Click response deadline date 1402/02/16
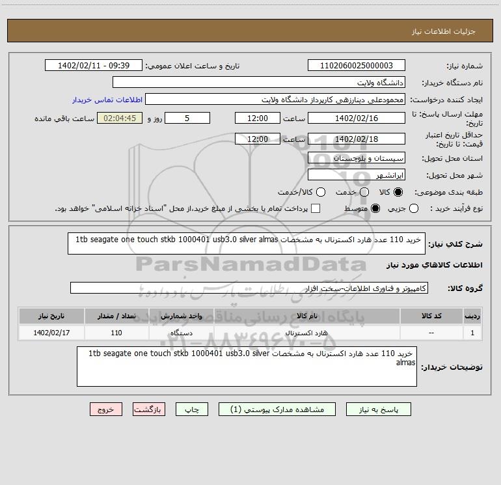This screenshot has width=501, height=485. 357,118
